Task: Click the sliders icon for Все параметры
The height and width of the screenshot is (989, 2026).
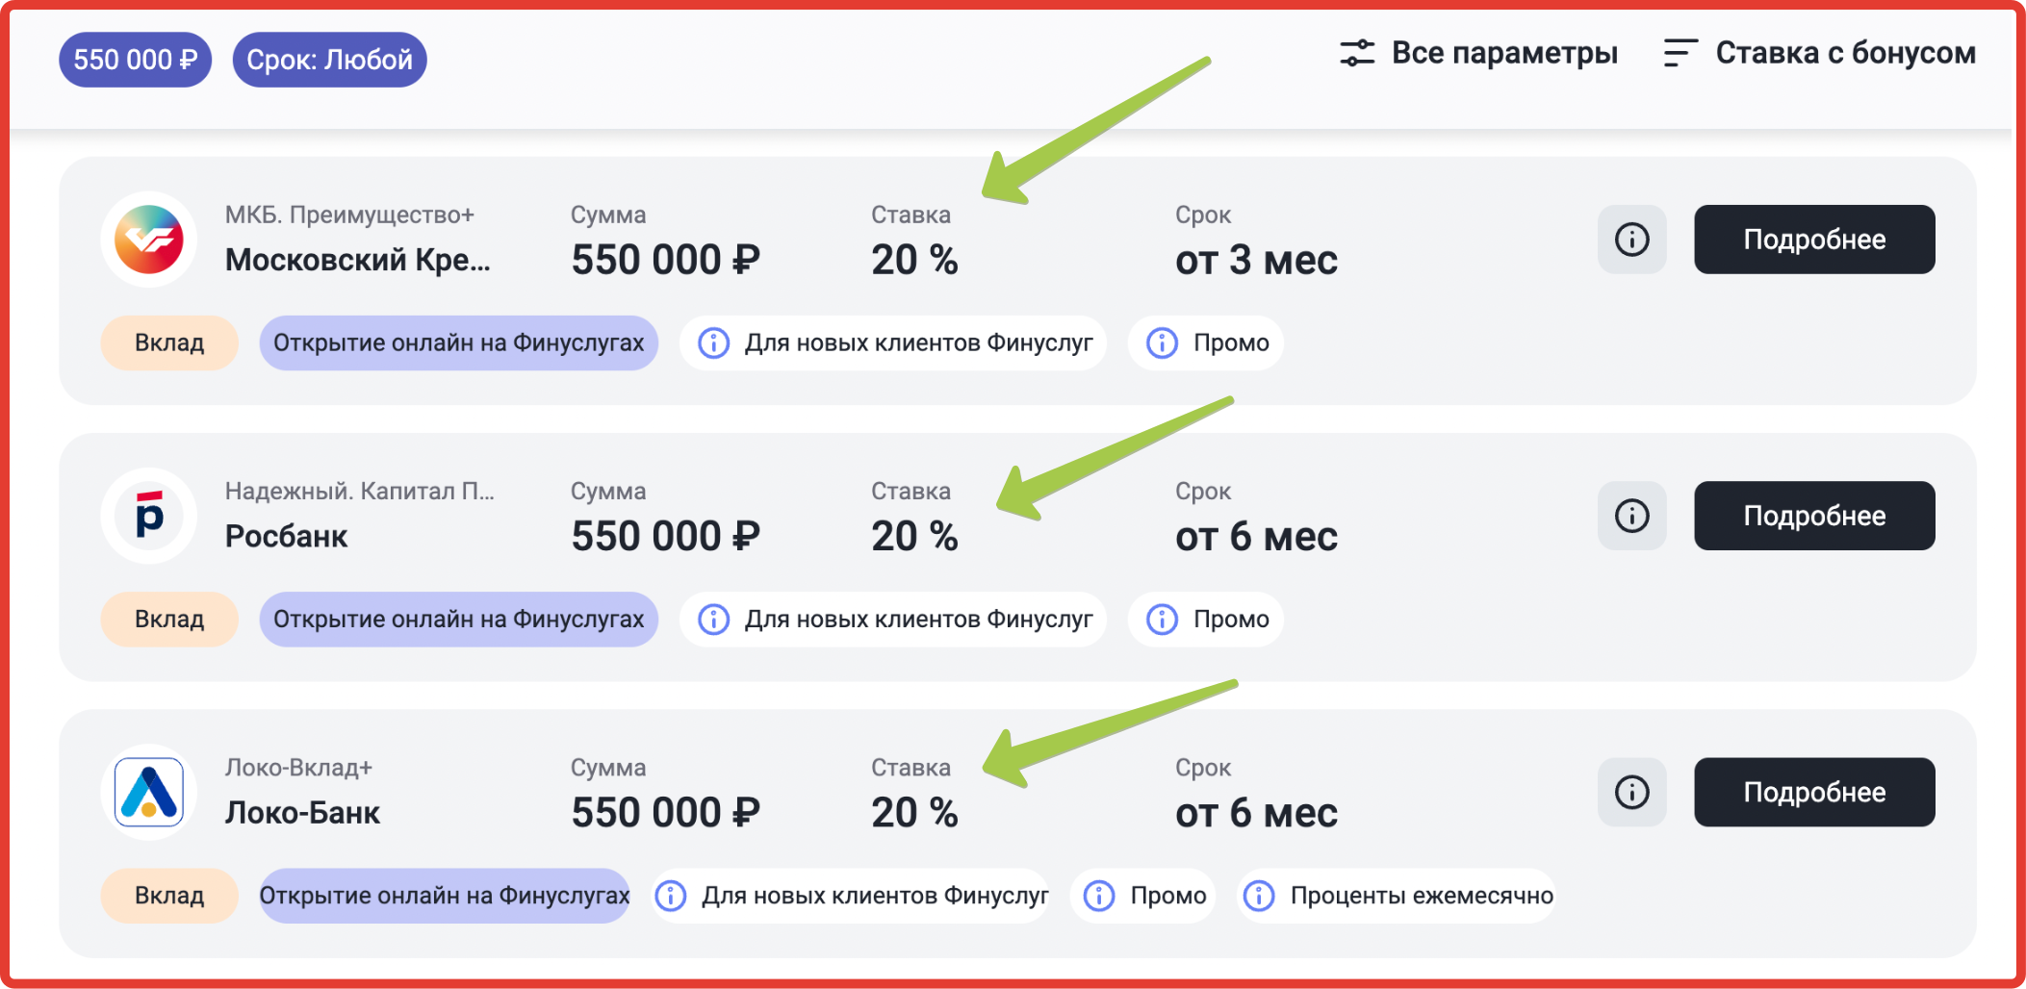Action: coord(1357,53)
